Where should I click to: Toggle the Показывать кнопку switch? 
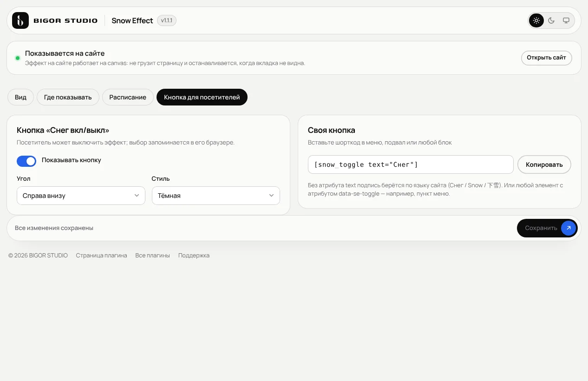(x=26, y=161)
